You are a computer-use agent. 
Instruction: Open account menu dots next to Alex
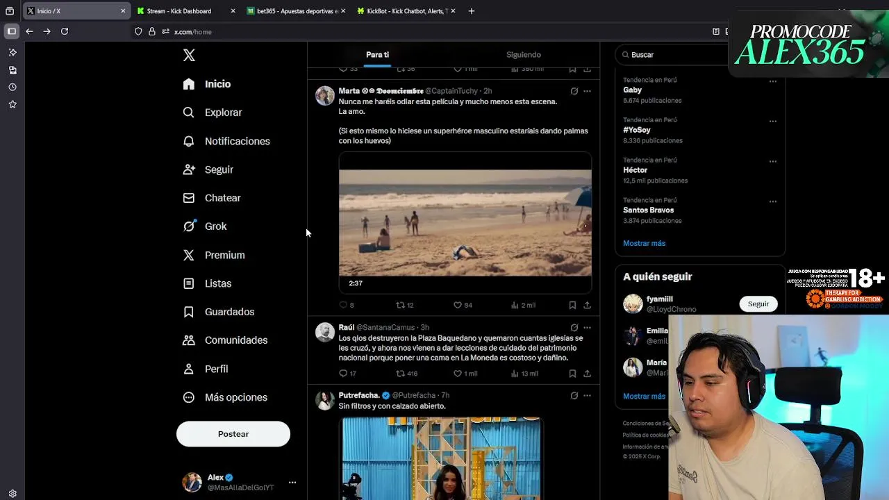coord(292,482)
